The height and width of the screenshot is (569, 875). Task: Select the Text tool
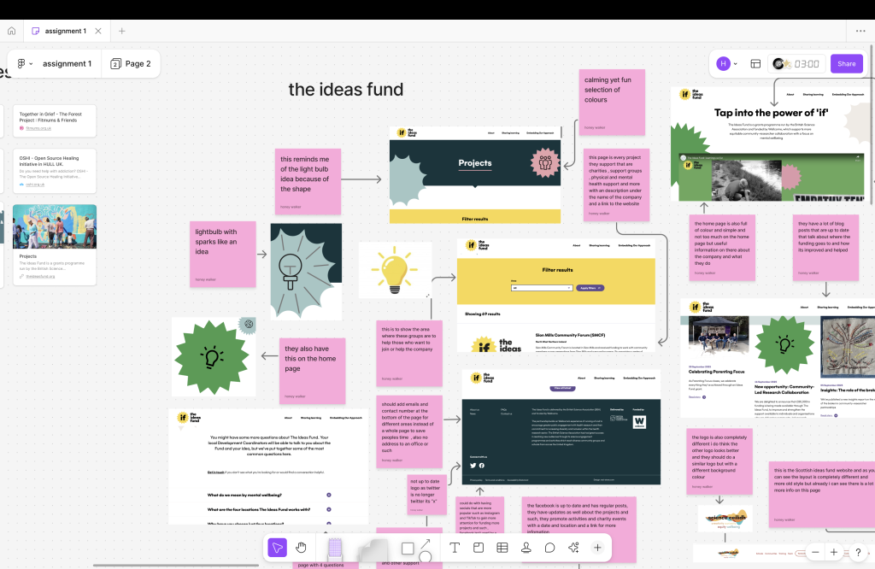tap(455, 548)
